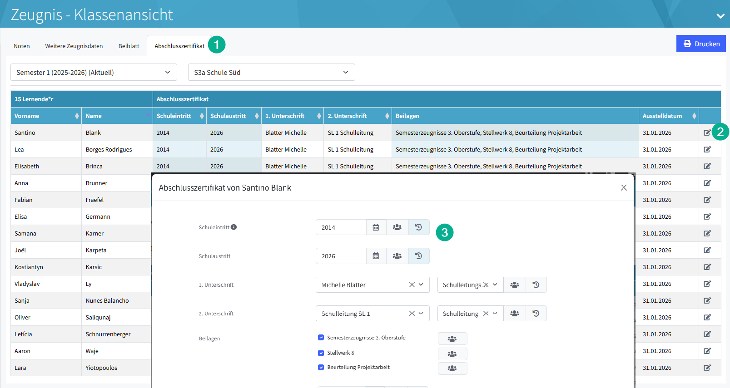Click the Schuleintritt year input field
This screenshot has width=730, height=388.
point(341,227)
